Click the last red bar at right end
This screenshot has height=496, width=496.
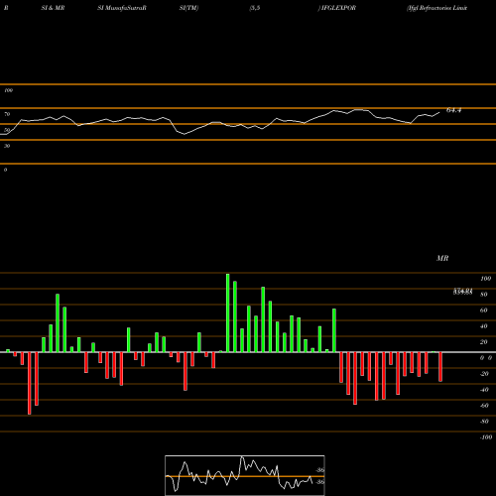(x=440, y=367)
